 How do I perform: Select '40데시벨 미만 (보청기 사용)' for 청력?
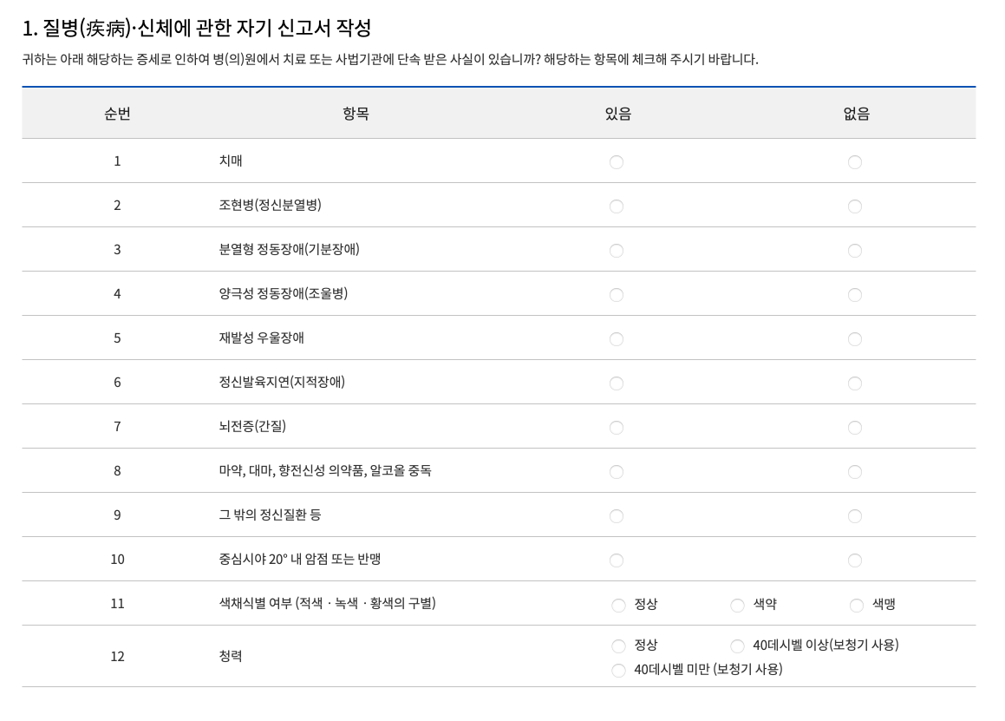pos(618,670)
